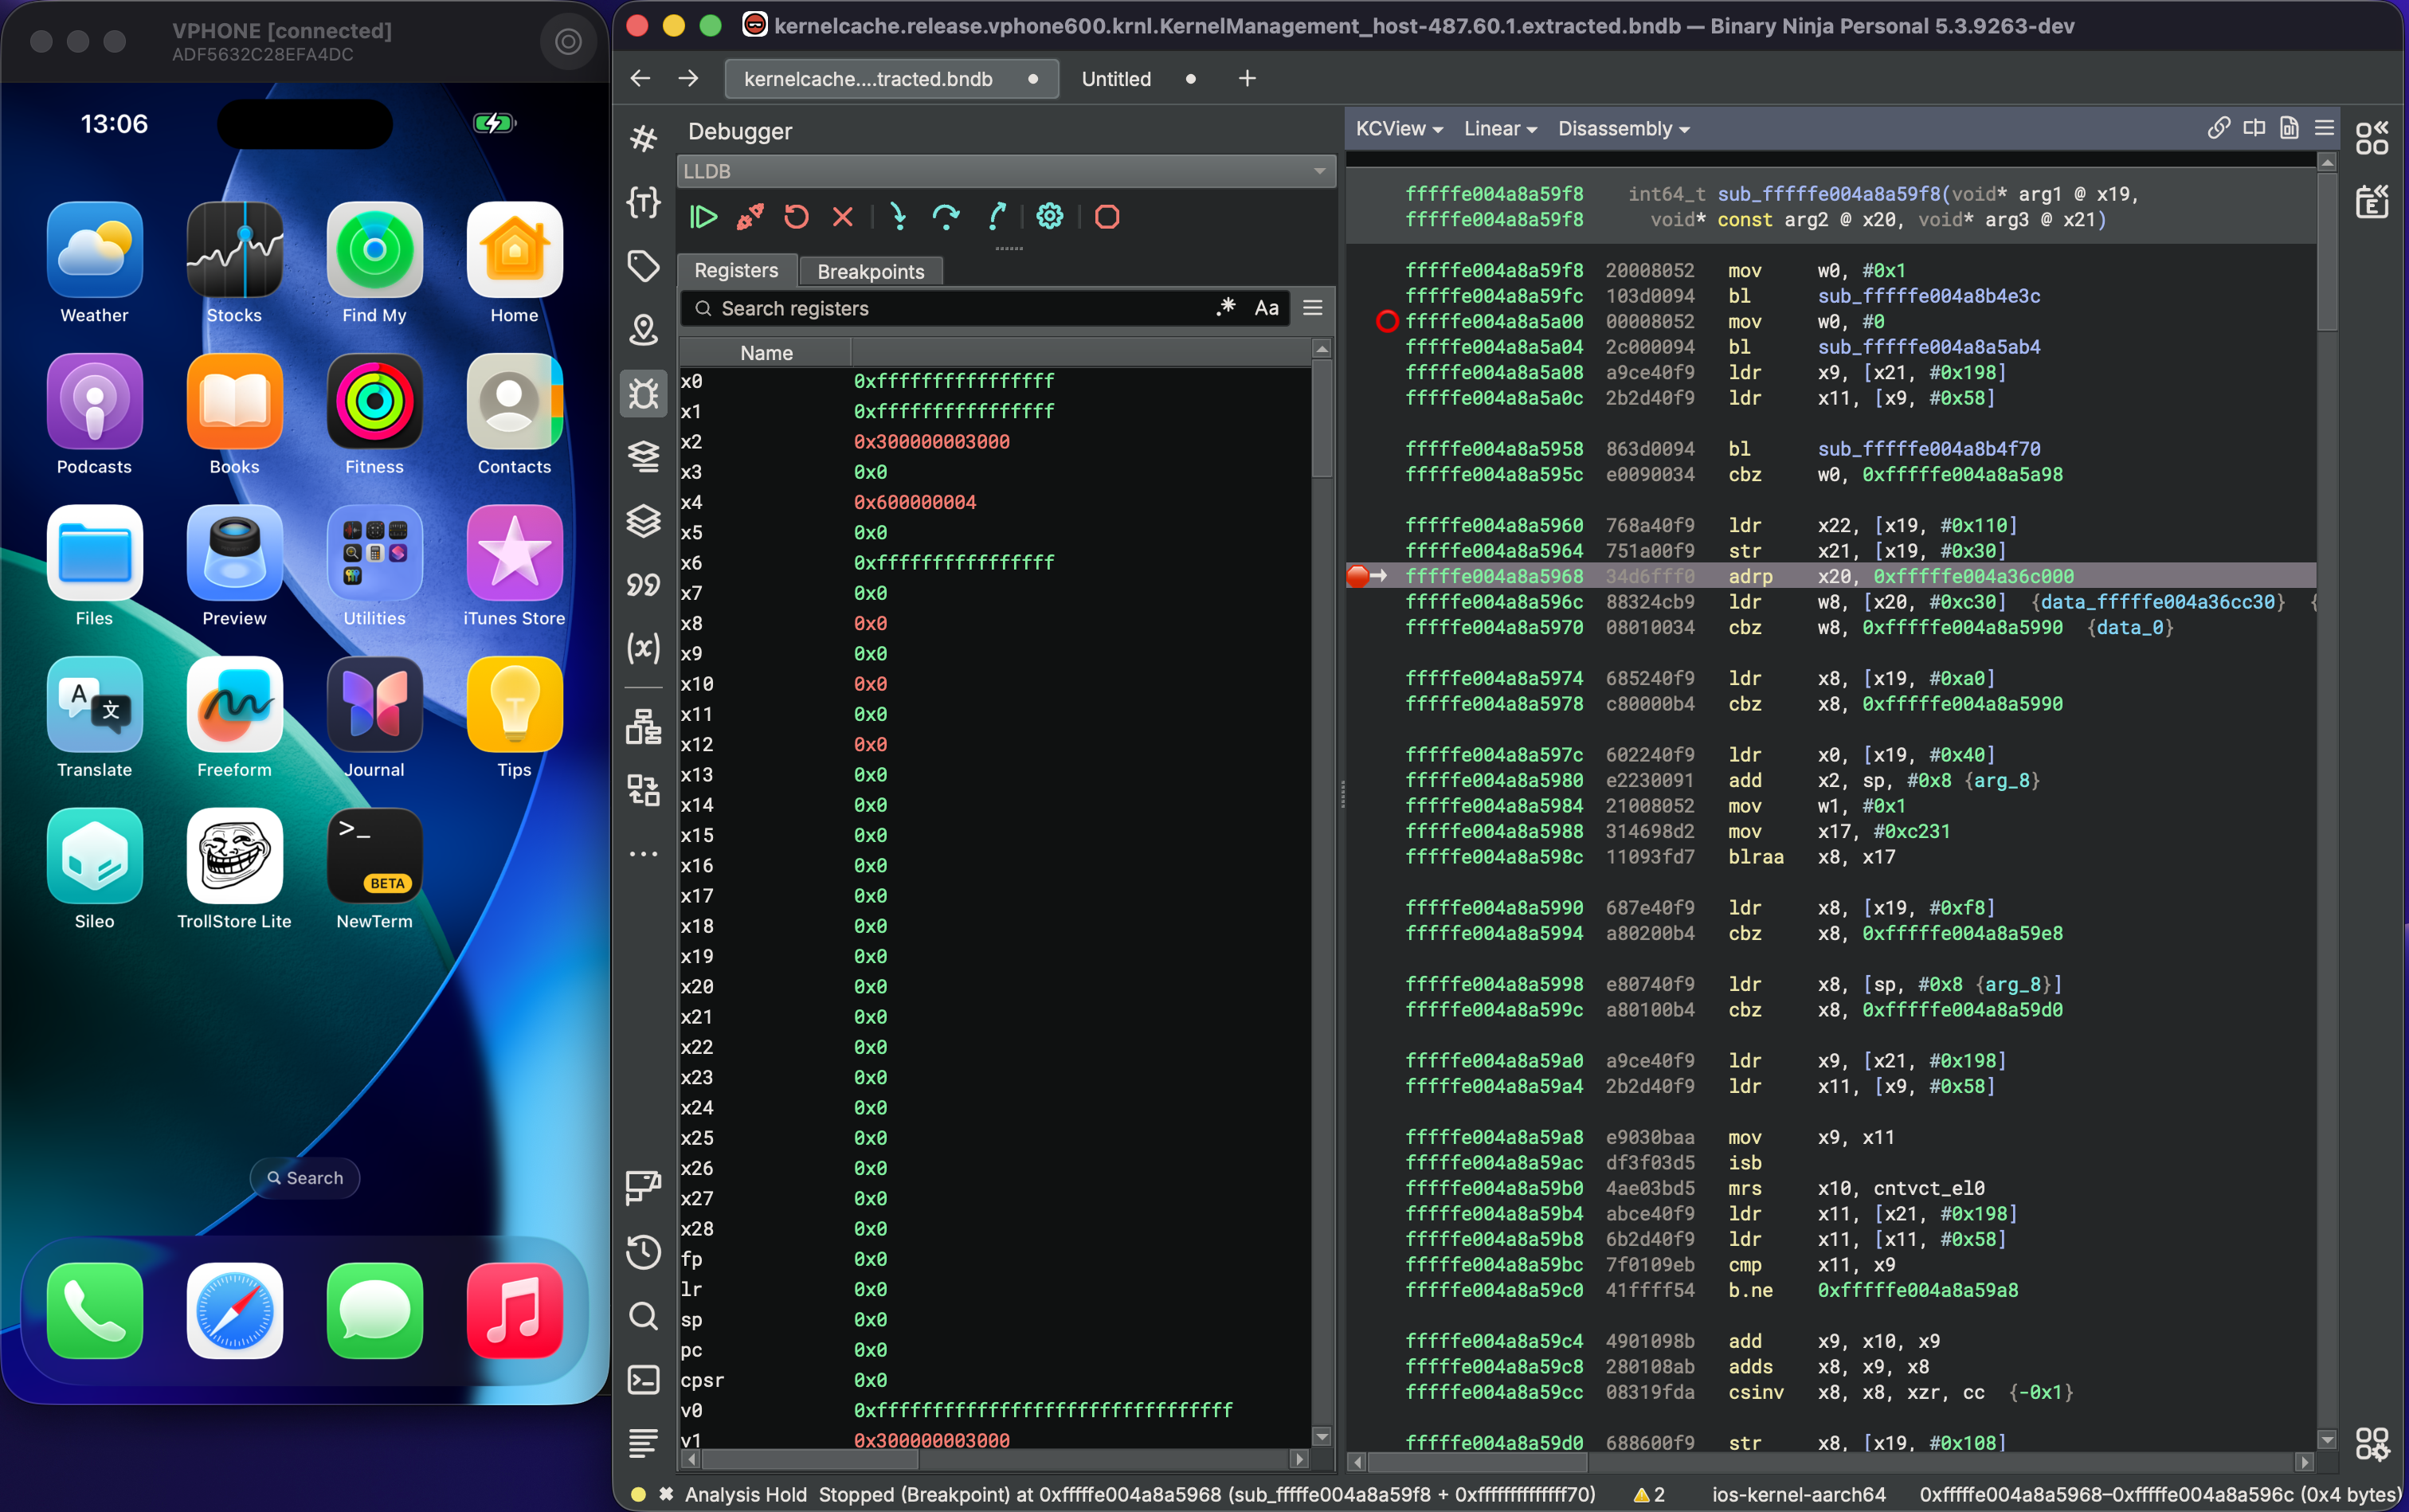
Task: Switch to the Untitled tab
Action: point(1115,78)
